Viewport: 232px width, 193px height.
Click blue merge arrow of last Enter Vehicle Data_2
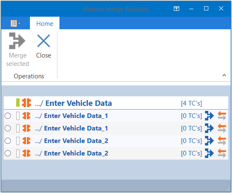(x=209, y=153)
